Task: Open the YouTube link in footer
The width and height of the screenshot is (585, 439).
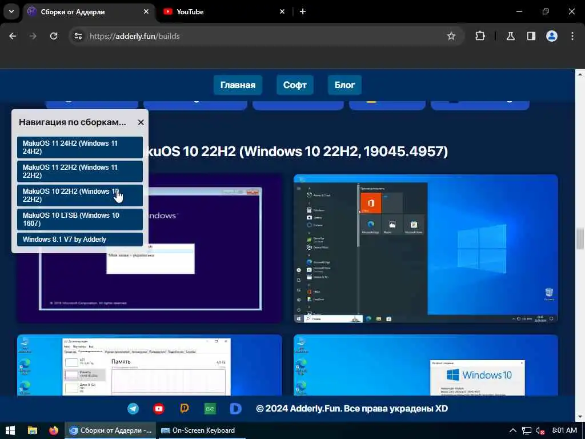Action: [x=159, y=409]
